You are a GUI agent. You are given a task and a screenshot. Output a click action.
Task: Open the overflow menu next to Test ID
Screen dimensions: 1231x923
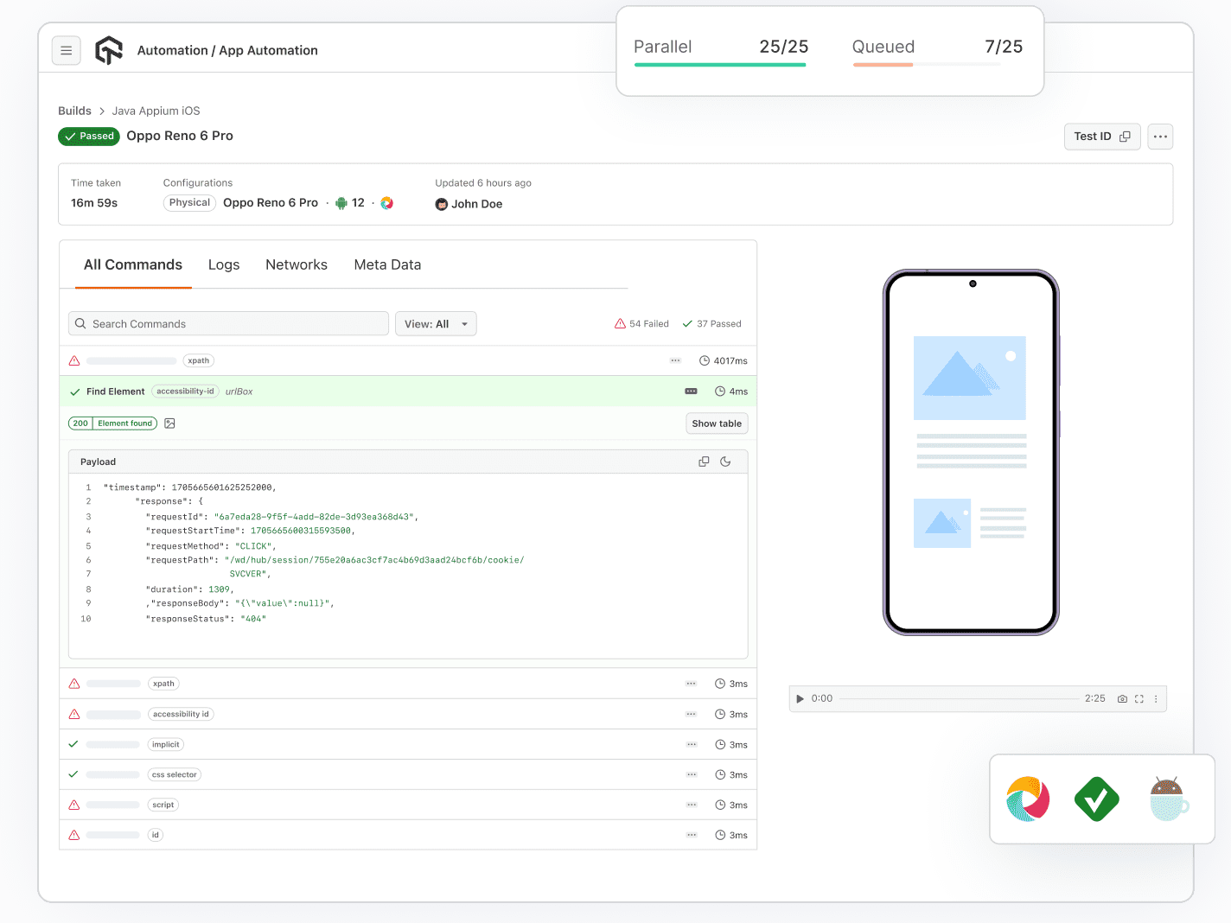tap(1160, 137)
